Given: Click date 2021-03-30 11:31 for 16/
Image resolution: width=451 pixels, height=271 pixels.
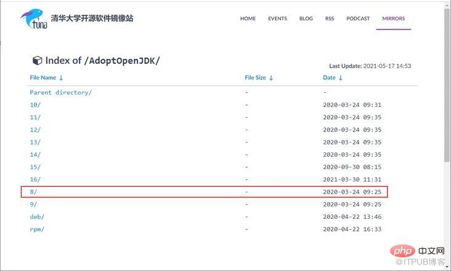Looking at the screenshot, I should [x=352, y=179].
